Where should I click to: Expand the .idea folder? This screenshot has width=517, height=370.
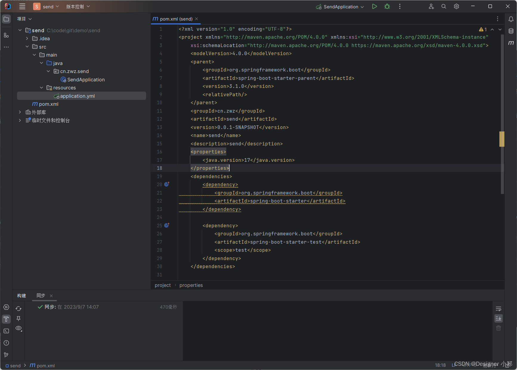[27, 38]
